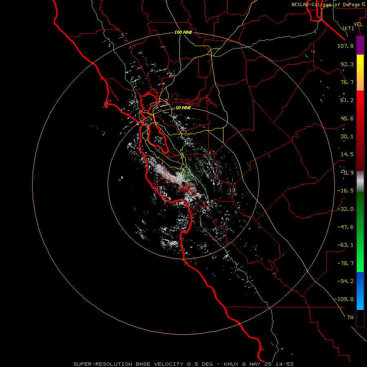Select the 92.3 velocity scale value

347,64
